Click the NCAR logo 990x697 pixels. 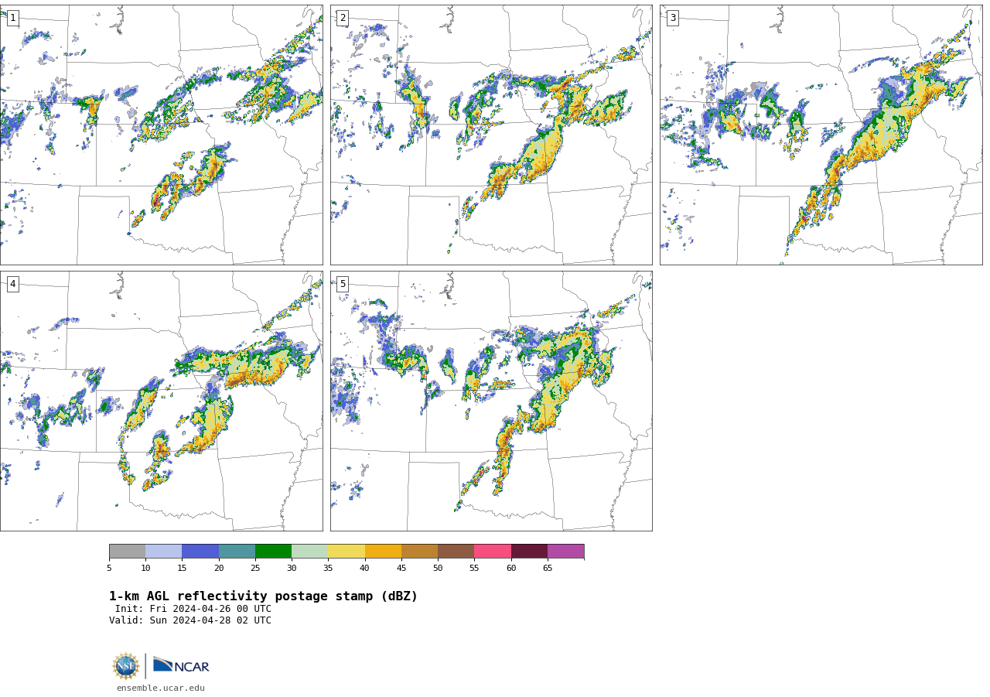(x=181, y=665)
